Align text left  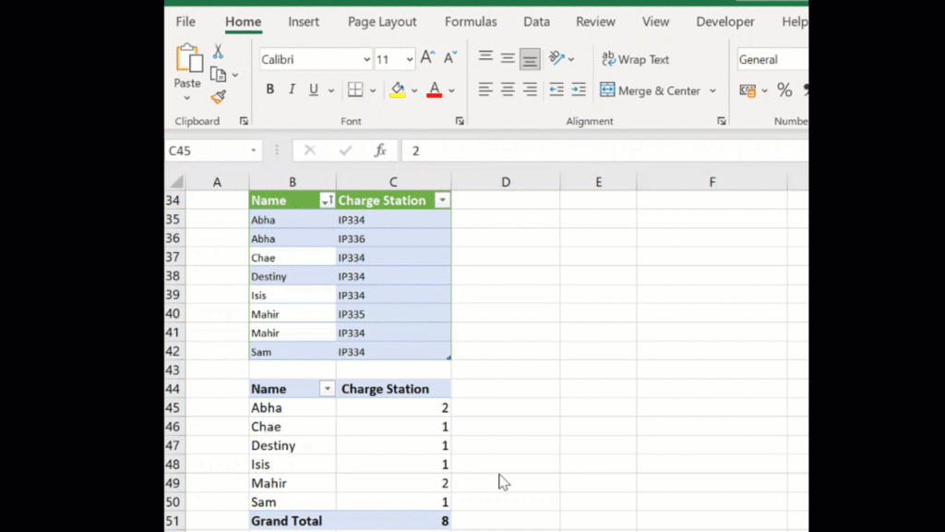[x=485, y=90]
